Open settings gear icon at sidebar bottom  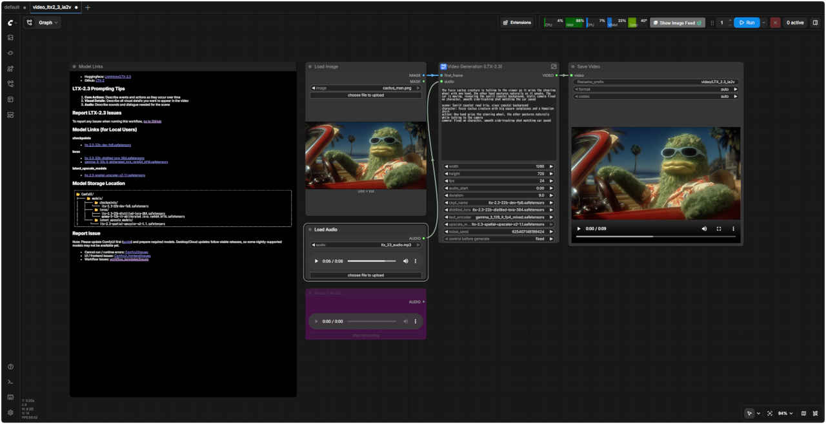(10, 412)
